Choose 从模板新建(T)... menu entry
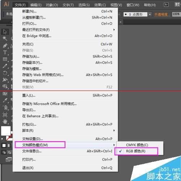The height and width of the screenshot is (181, 181). tap(65, 17)
